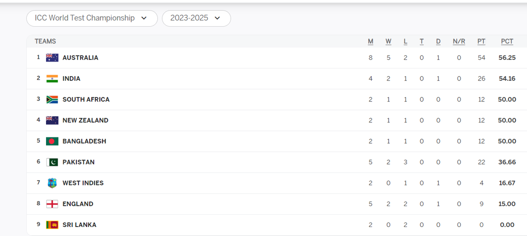
Task: Click Australia's points value 54
Action: pos(482,58)
